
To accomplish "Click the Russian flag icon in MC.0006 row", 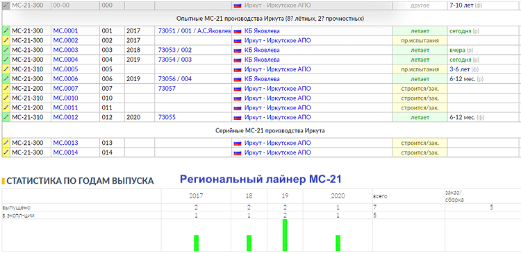I will click(238, 80).
